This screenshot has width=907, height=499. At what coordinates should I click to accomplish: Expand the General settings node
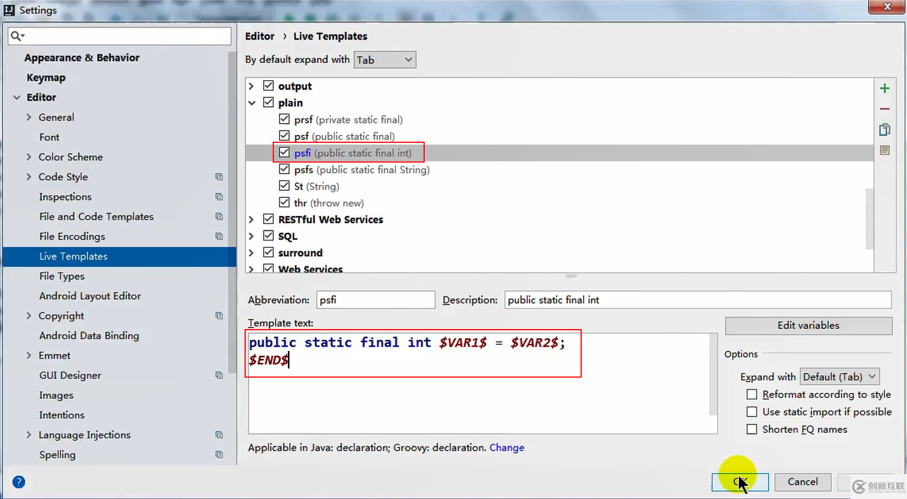pyautogui.click(x=29, y=117)
